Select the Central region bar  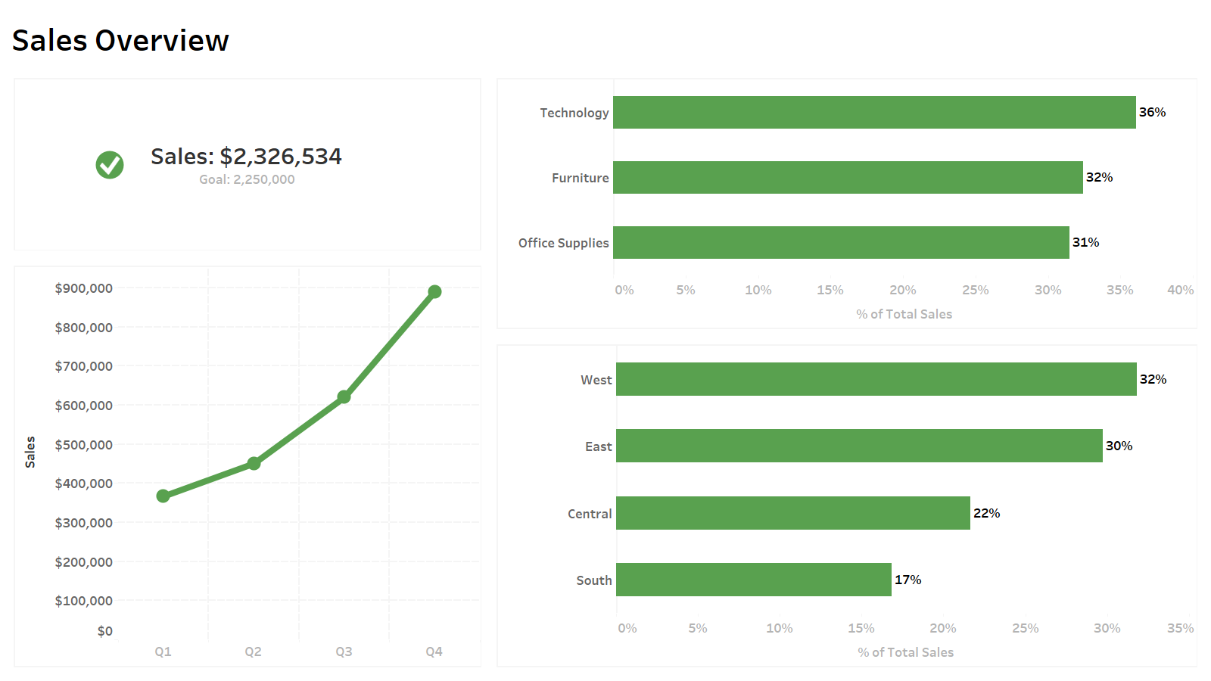click(792, 513)
